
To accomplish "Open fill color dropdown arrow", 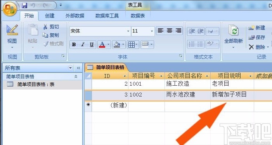I will [x=123, y=45].
